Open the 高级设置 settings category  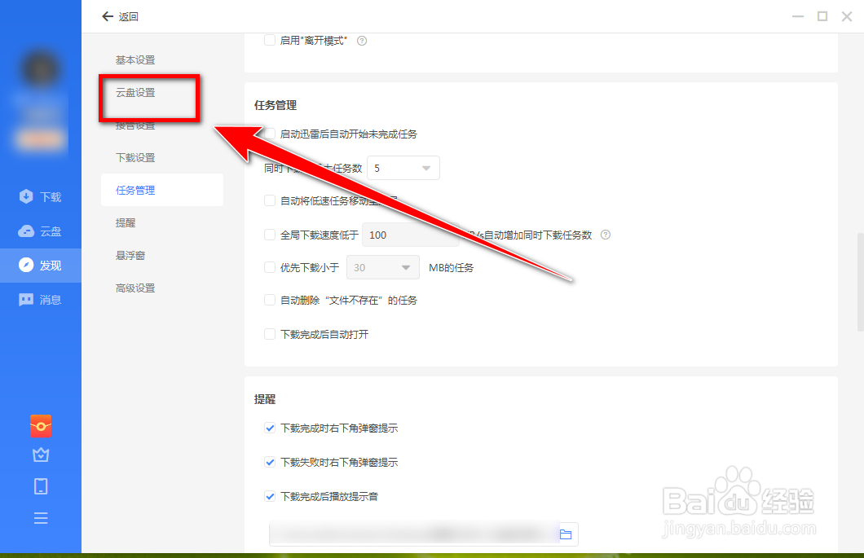click(134, 288)
